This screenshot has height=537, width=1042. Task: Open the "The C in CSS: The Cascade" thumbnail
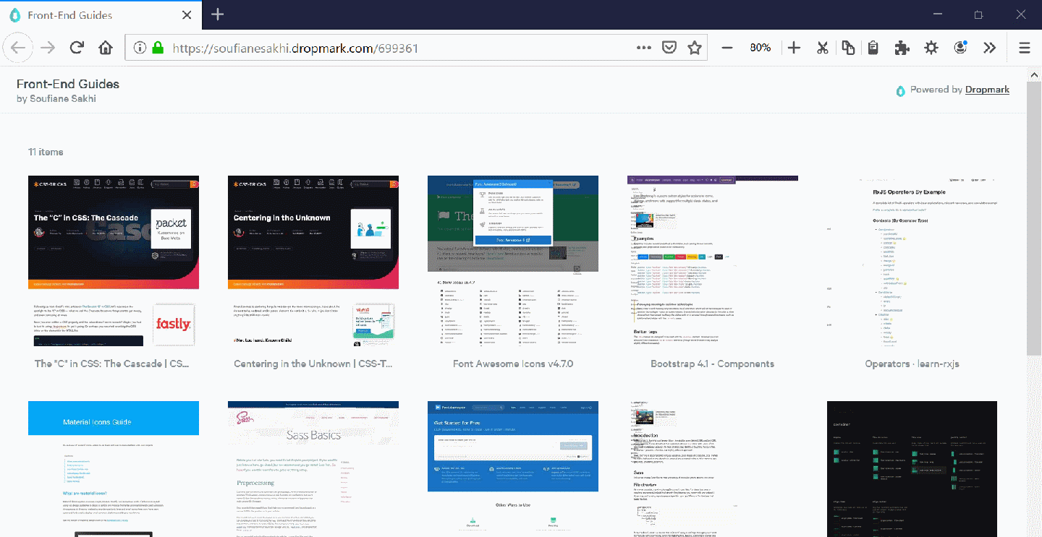pos(114,261)
